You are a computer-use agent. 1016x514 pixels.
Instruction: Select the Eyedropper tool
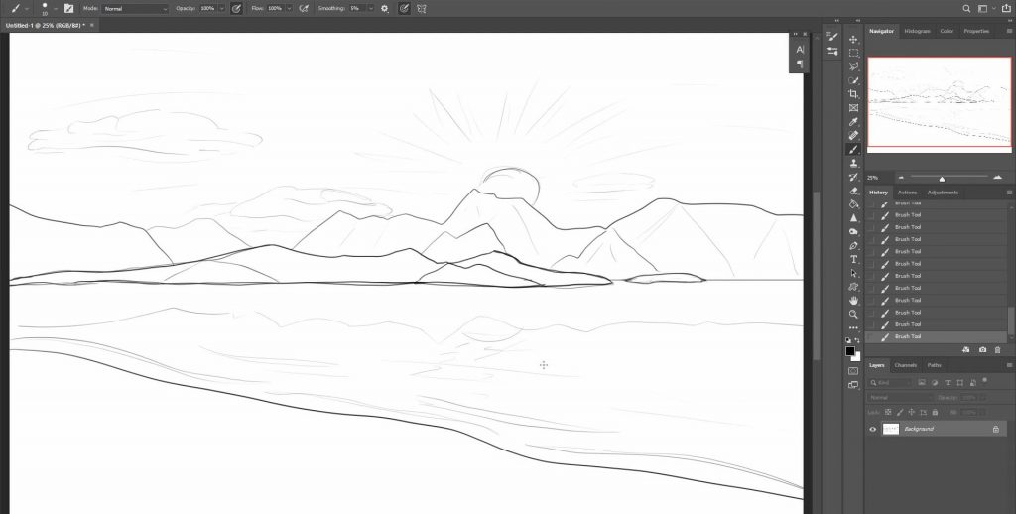[853, 122]
